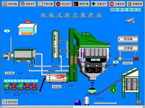The width and height of the screenshot is (145, 108).
Task: Click the 暂停计量 red hand button
Action: pos(82,4)
